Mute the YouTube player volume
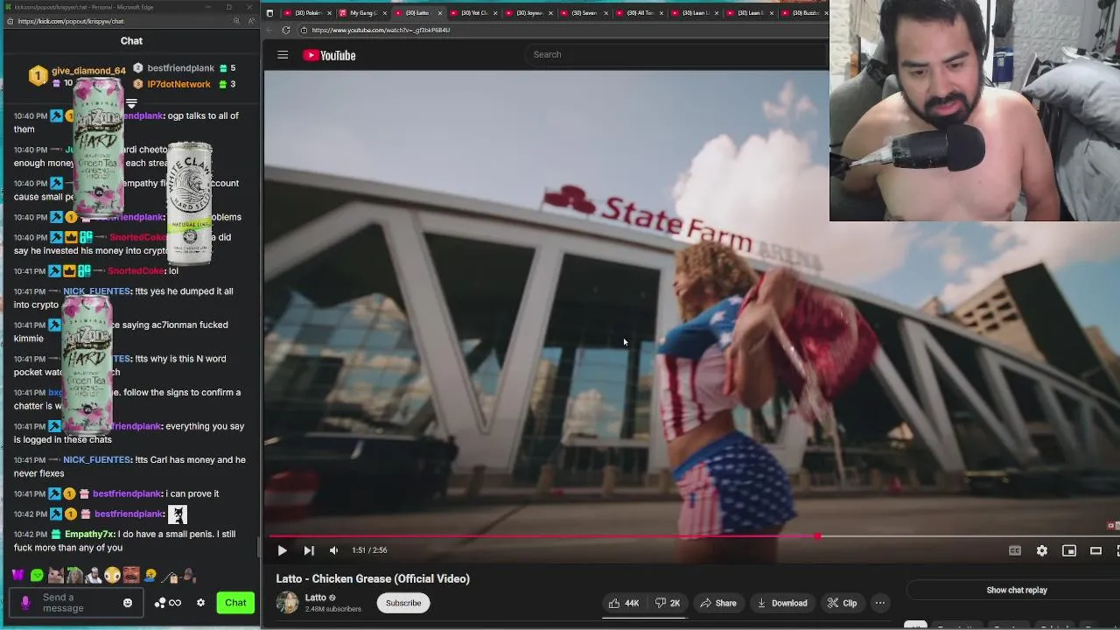This screenshot has height=630, width=1120. [x=333, y=550]
